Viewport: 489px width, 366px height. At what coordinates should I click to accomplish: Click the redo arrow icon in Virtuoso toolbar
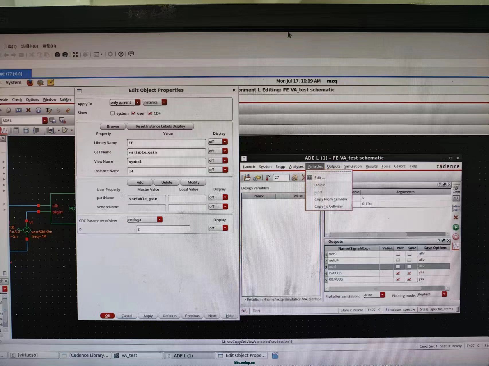tap(68, 110)
